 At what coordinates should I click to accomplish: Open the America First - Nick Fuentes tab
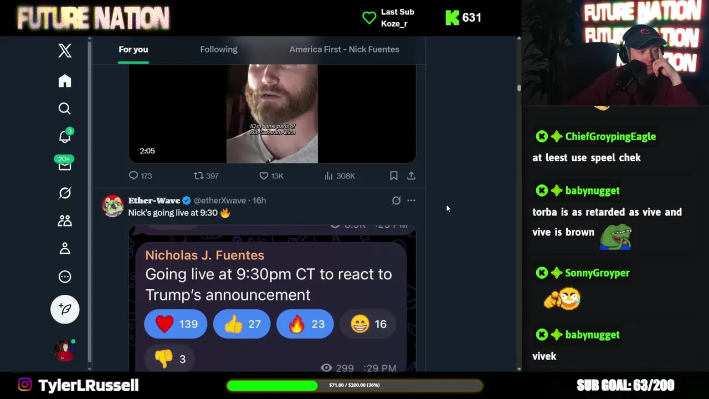click(344, 49)
